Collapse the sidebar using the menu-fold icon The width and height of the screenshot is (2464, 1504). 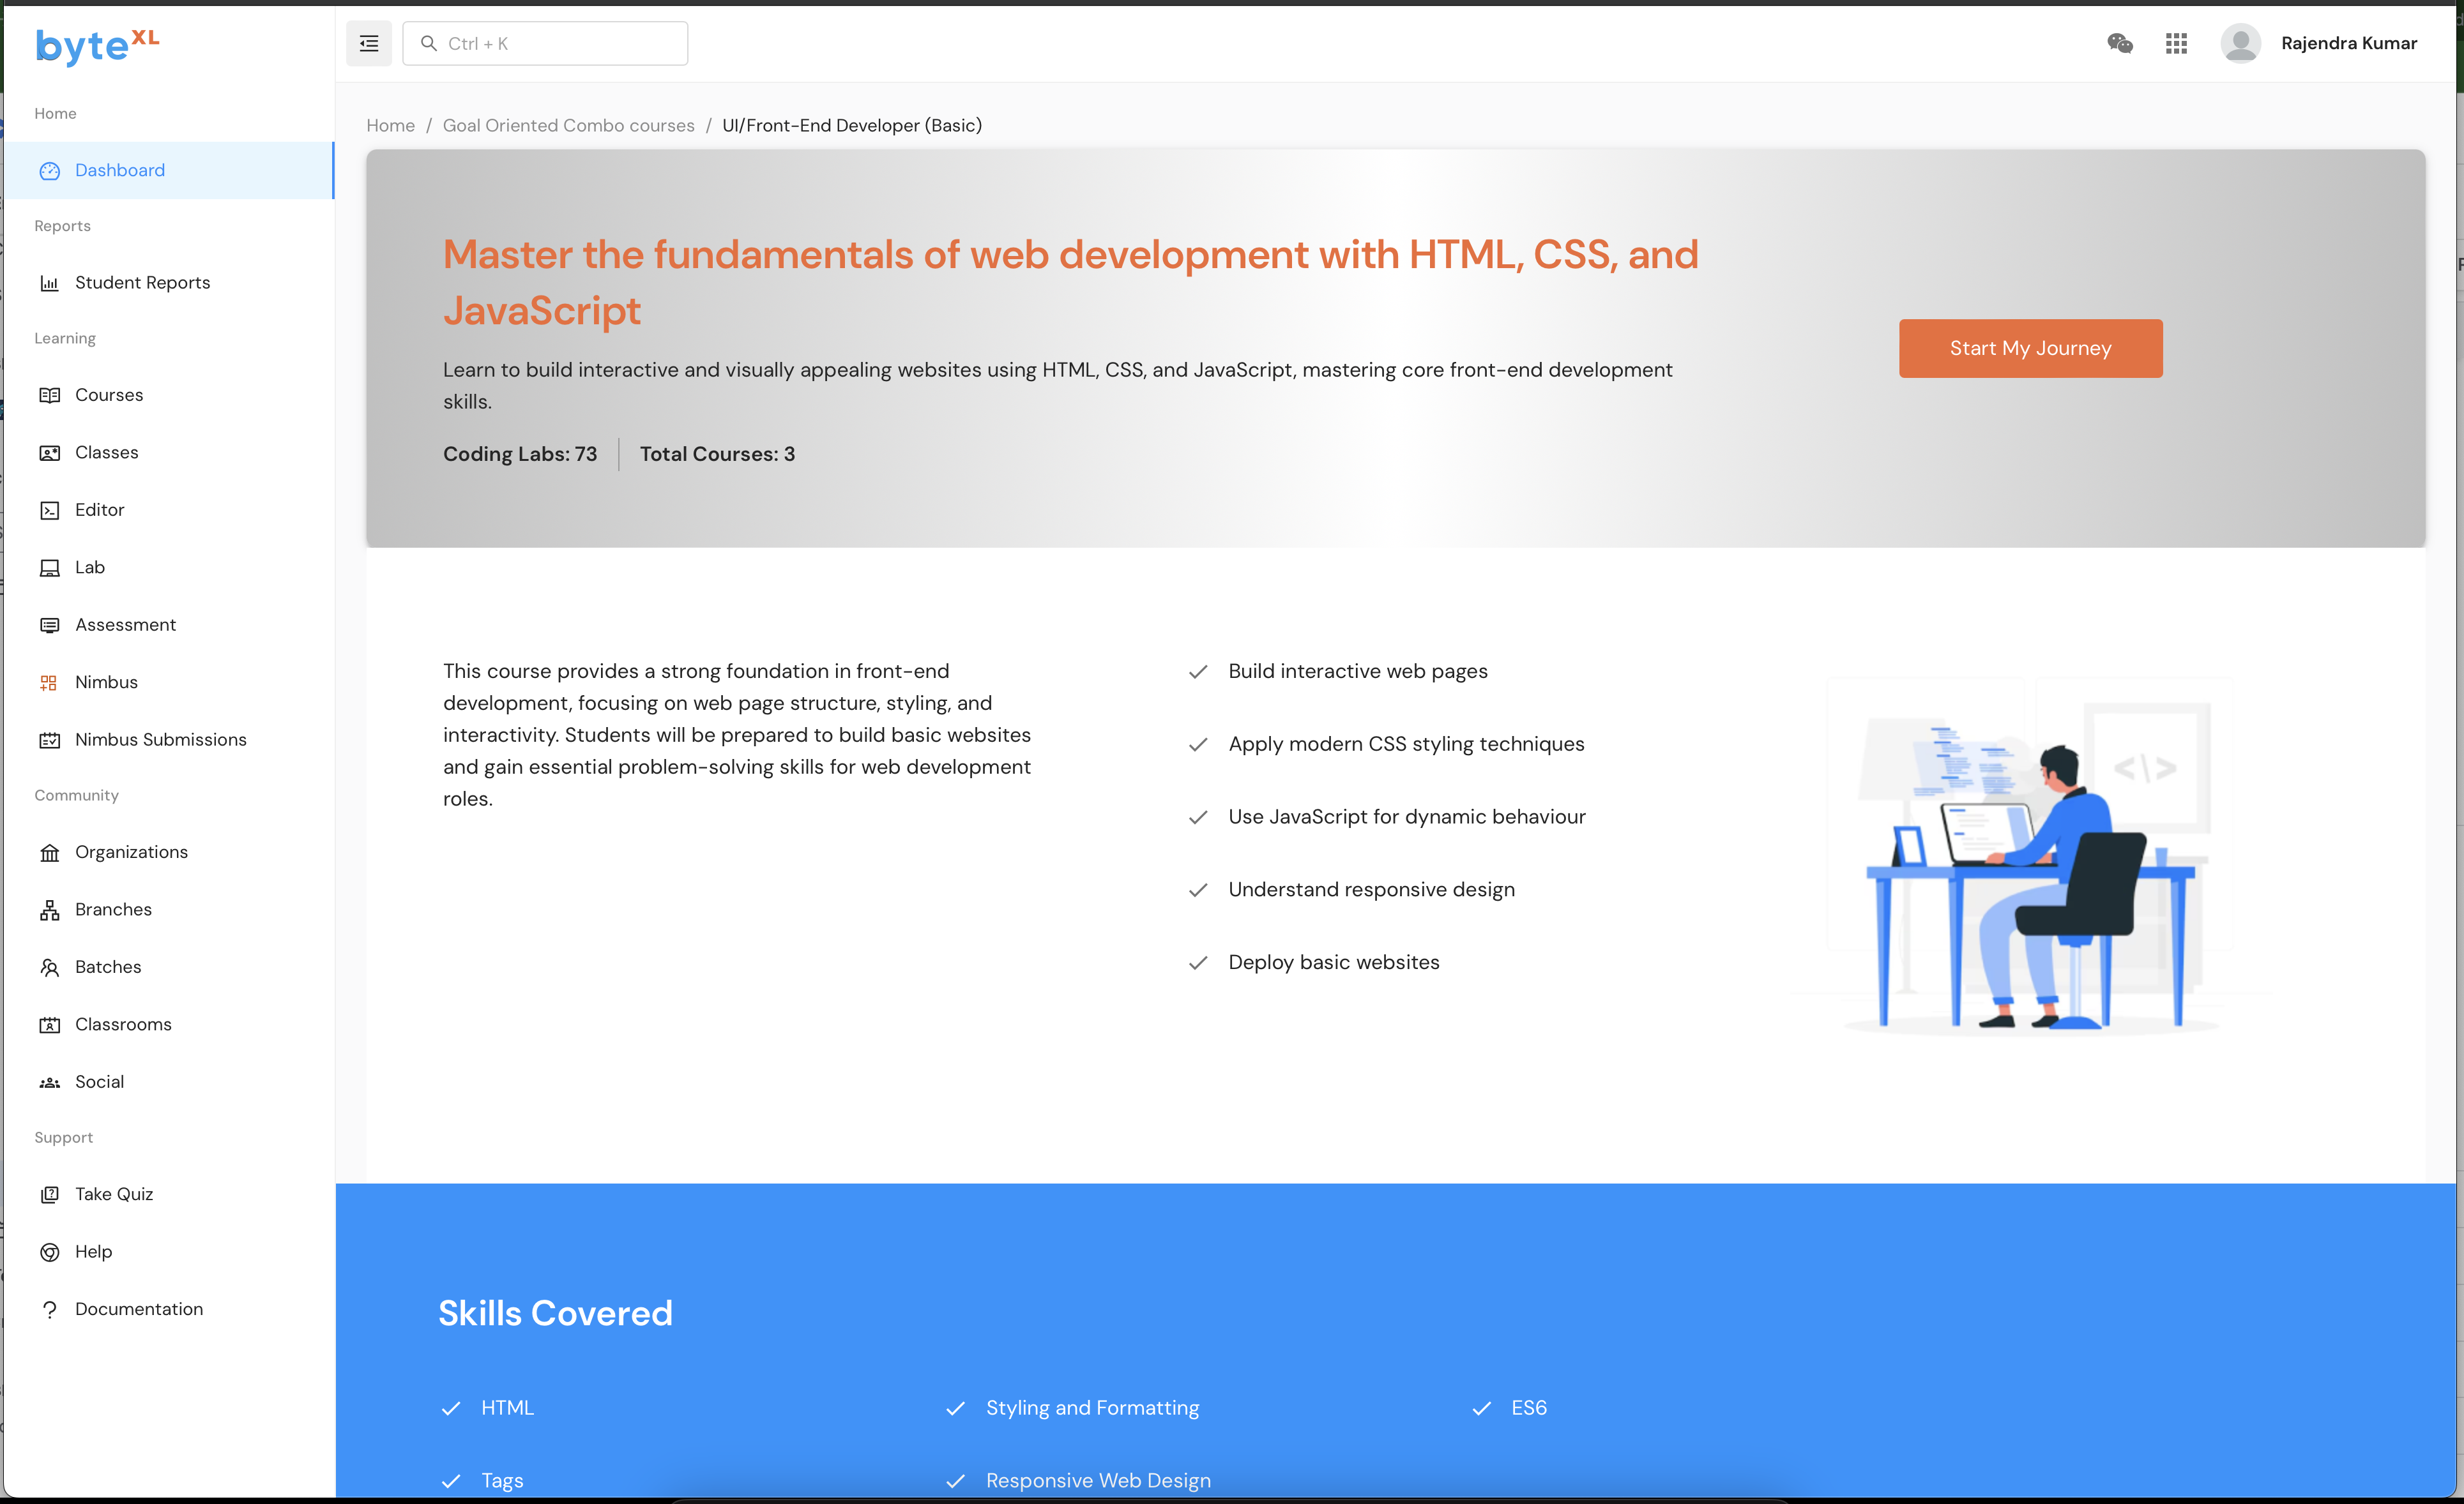[x=369, y=43]
